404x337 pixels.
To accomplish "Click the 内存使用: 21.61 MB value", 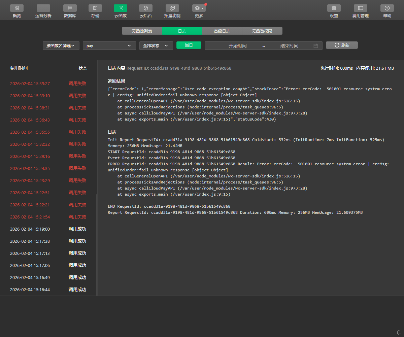I will click(x=375, y=68).
